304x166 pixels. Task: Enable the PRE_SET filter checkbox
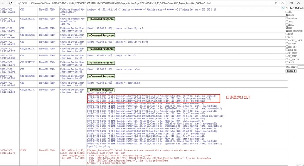pyautogui.click(x=287, y=47)
